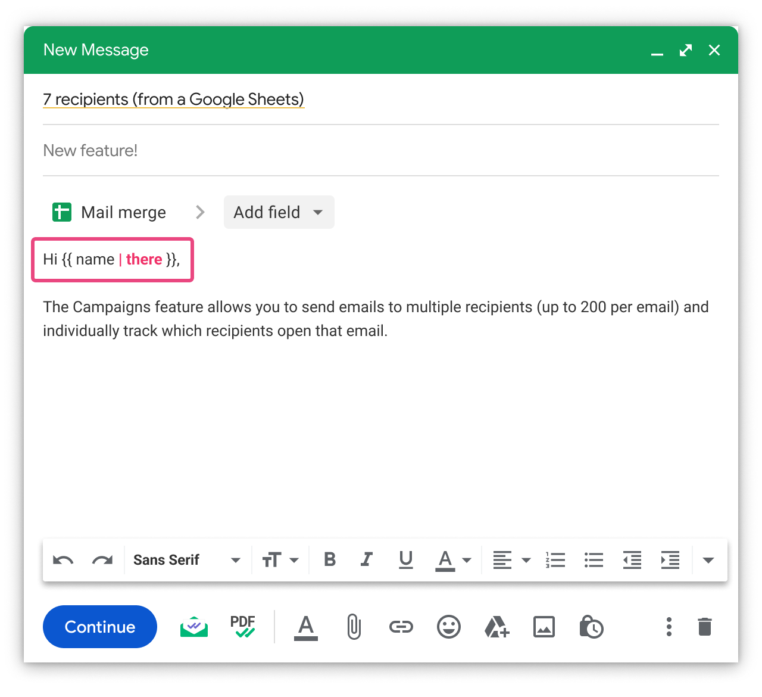
Task: Open the emoji picker smiley icon
Action: point(448,627)
